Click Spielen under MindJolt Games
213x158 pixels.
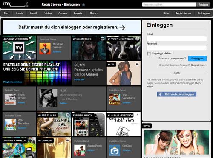(57, 52)
